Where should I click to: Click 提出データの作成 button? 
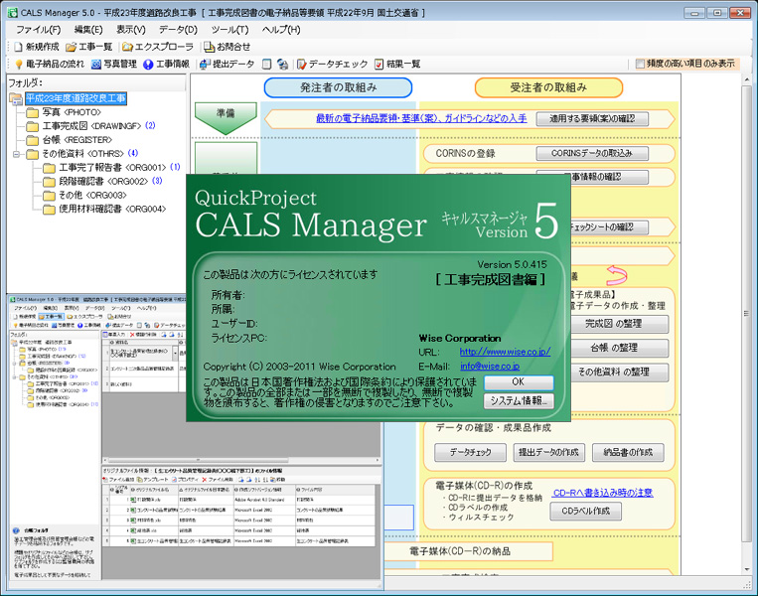(x=548, y=452)
